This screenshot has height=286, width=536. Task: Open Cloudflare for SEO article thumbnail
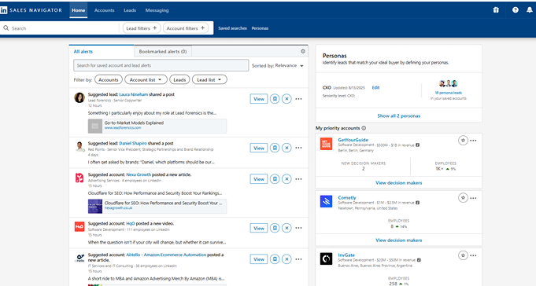95,206
